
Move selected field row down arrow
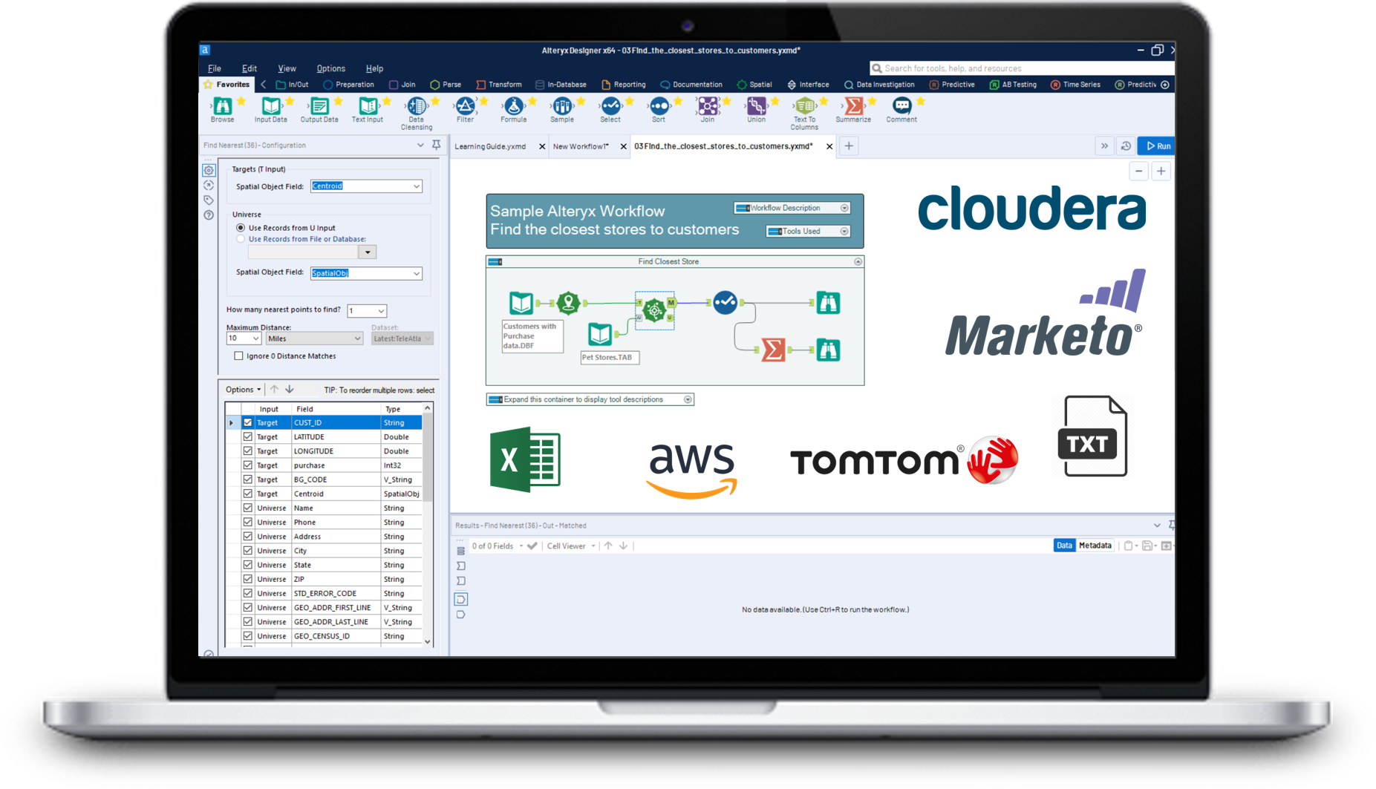pyautogui.click(x=290, y=390)
